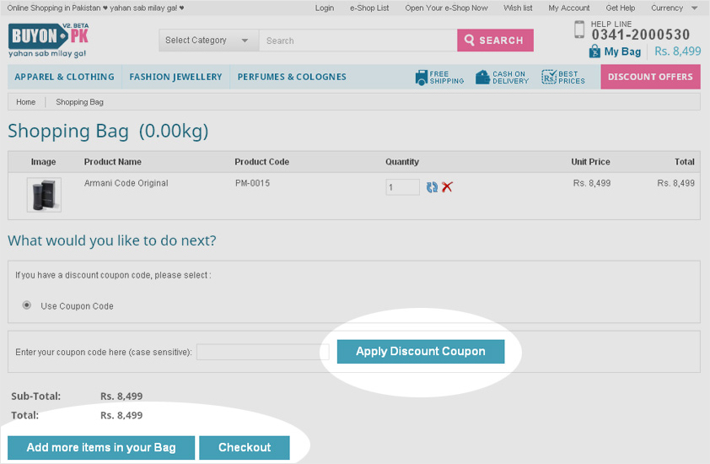Screen dimensions: 710x464
Task: Click the pink SEARCH button
Action: tap(495, 40)
